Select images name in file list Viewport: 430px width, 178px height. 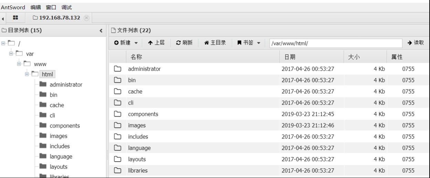[x=137, y=126]
